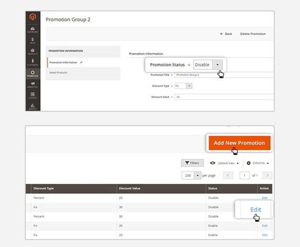Expand the per page count dropdown
The image size is (300, 247).
[x=198, y=175]
